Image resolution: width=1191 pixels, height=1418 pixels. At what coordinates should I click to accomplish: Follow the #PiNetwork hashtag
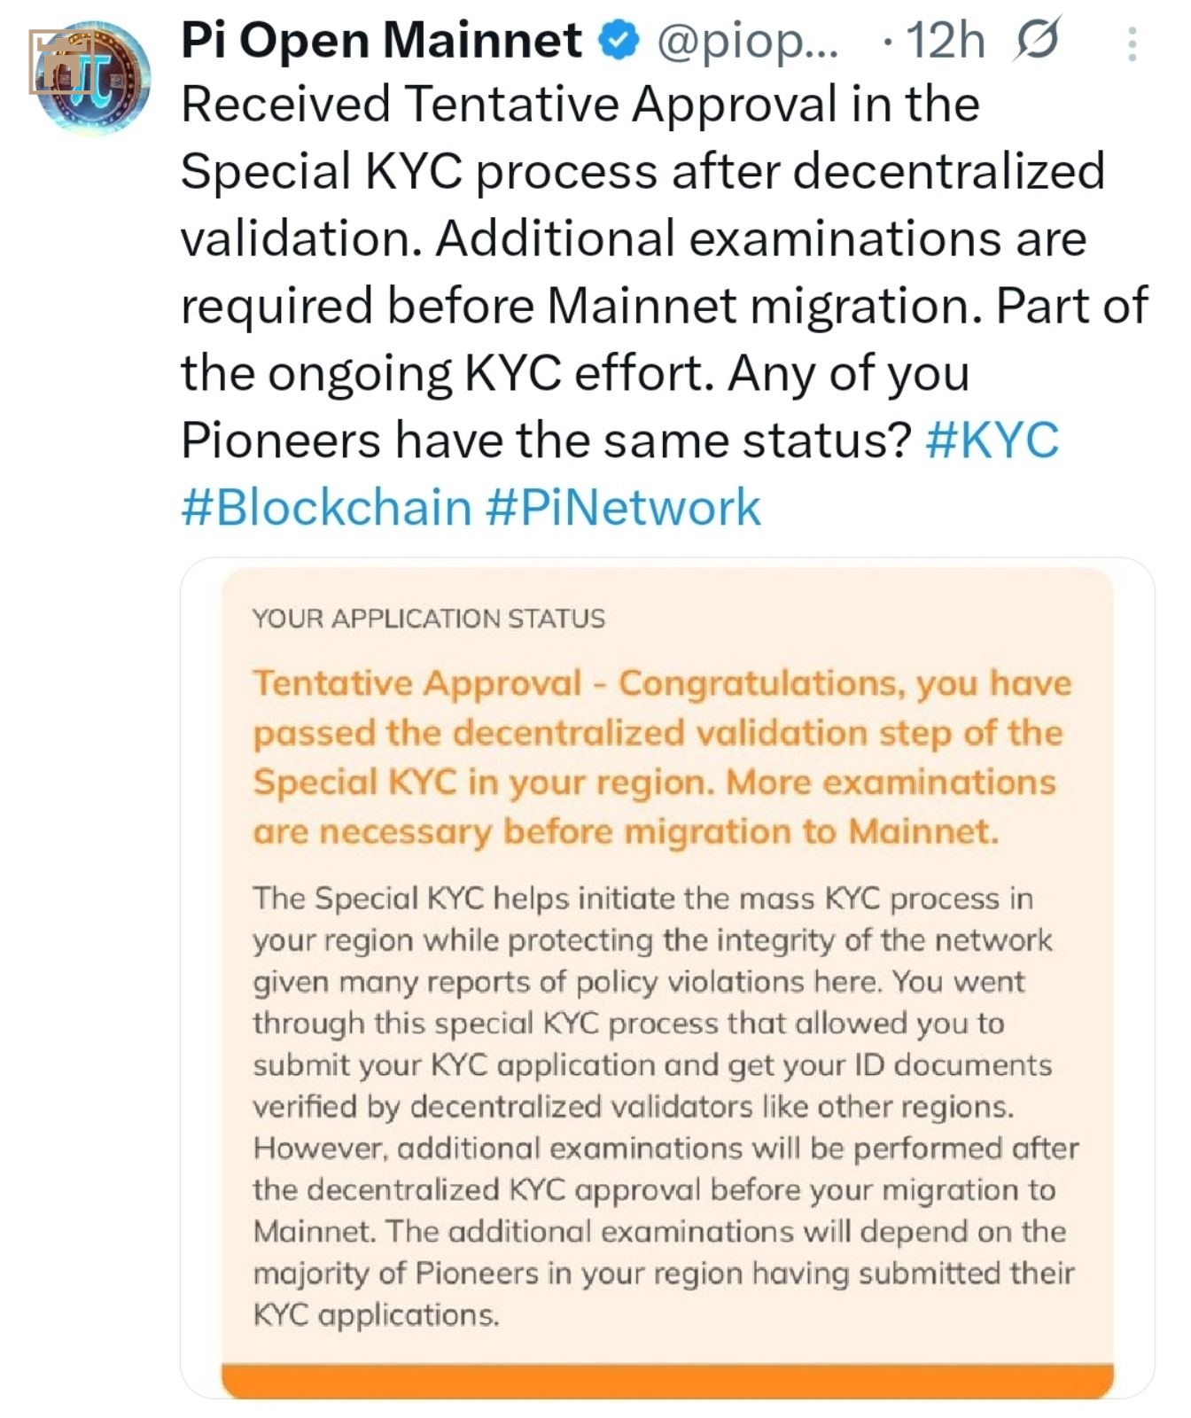pos(624,507)
